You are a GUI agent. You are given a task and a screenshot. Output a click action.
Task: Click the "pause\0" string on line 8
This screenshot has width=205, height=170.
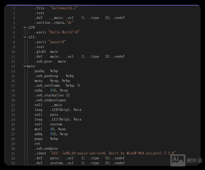pos(57,42)
